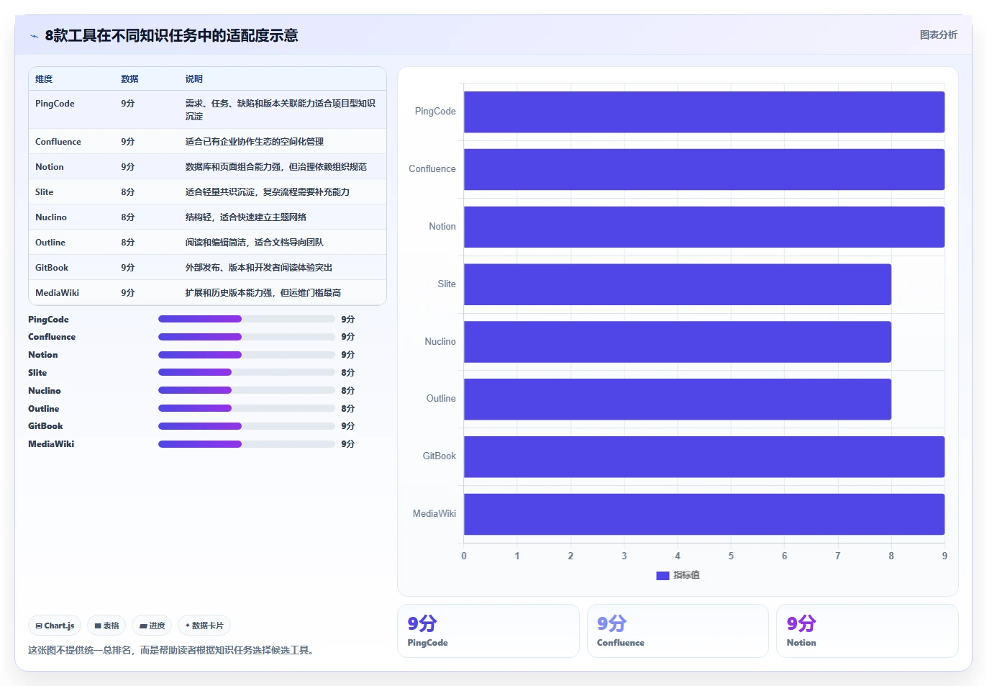Click the 数据卡片 tag chip
This screenshot has width=987, height=686.
pyautogui.click(x=204, y=626)
